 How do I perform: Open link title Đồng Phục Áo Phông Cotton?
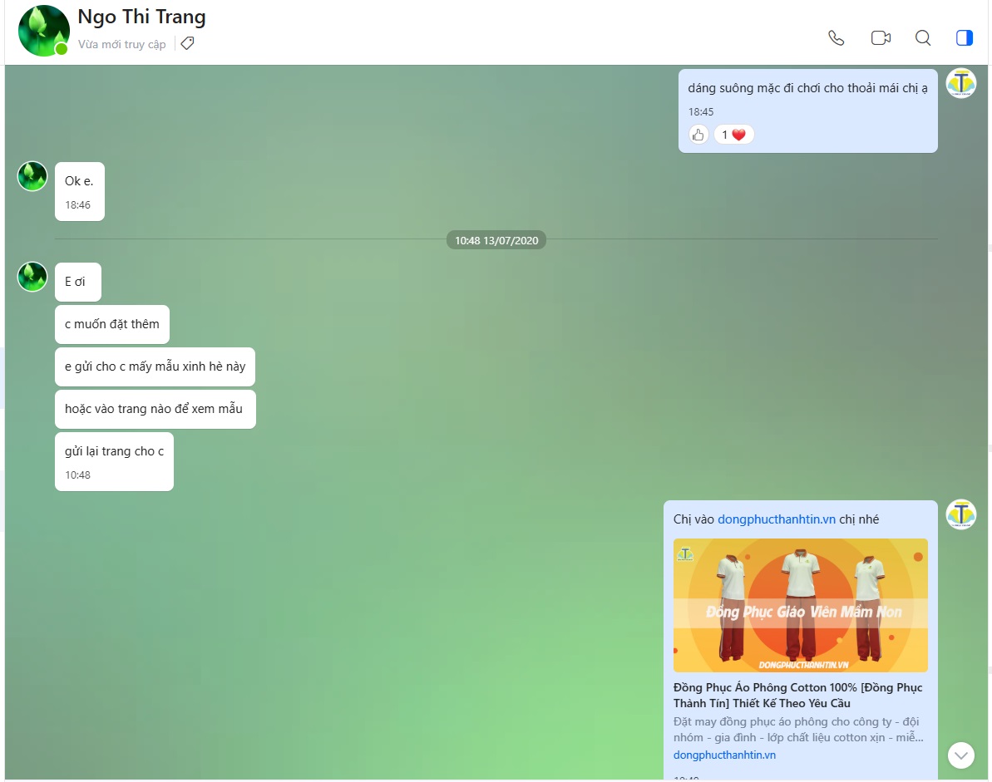coord(797,696)
